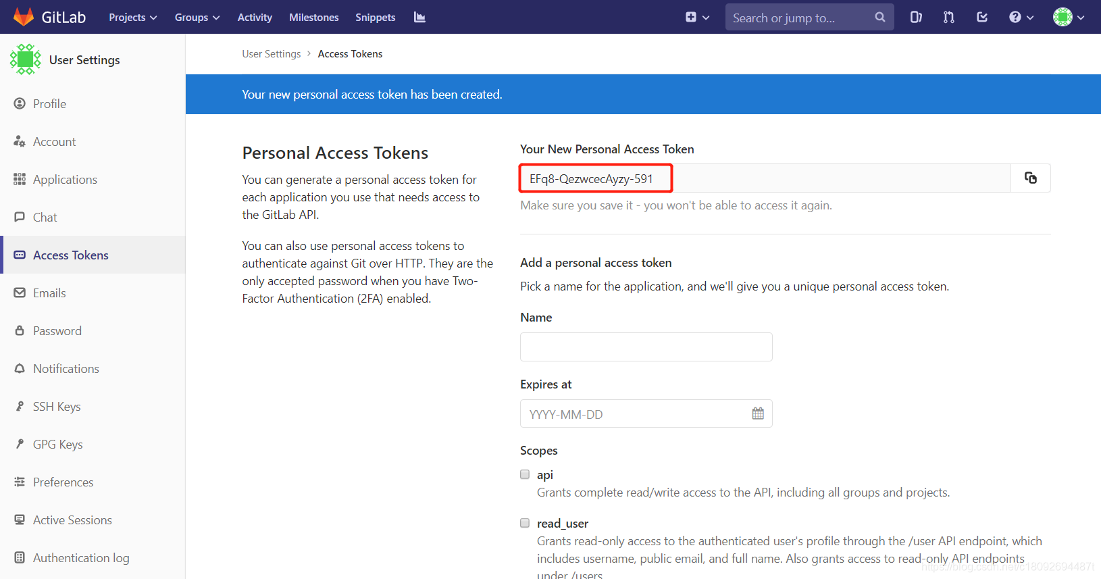Viewport: 1101px width, 579px height.
Task: Open Authentication log
Action: [x=93, y=557]
